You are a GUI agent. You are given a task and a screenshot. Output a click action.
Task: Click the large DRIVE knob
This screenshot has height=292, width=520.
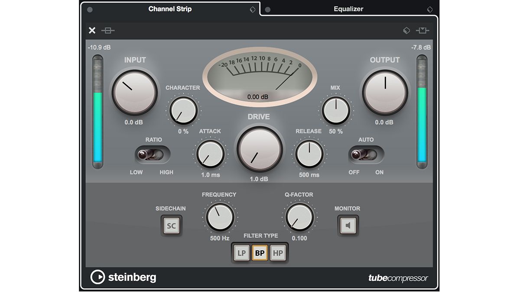259,149
